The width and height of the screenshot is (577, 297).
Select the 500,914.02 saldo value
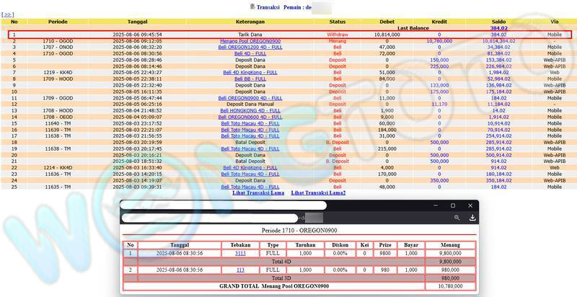point(499,155)
